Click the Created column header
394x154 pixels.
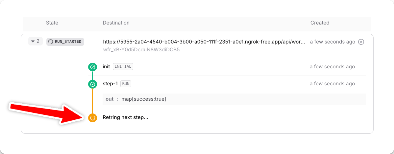coord(320,23)
